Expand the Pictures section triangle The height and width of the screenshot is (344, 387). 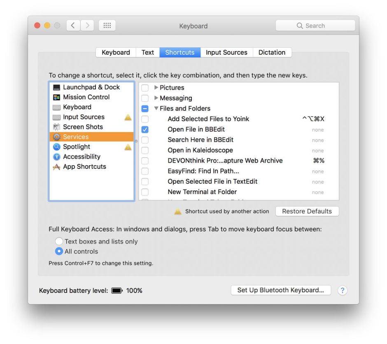coord(156,88)
